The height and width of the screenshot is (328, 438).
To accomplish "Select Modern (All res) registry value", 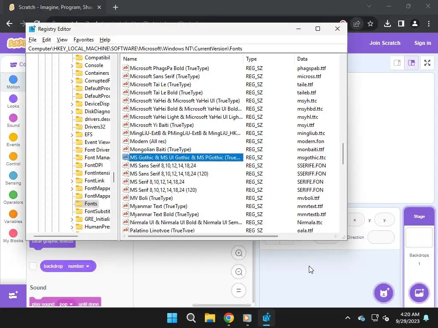I will pyautogui.click(x=148, y=141).
